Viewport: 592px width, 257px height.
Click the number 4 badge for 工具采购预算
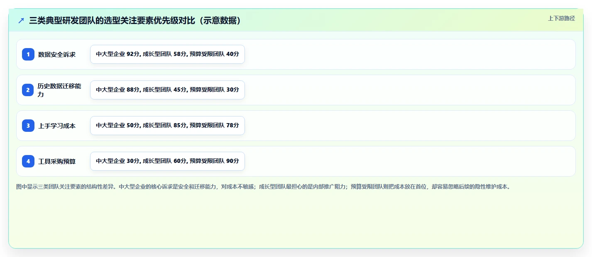click(28, 161)
